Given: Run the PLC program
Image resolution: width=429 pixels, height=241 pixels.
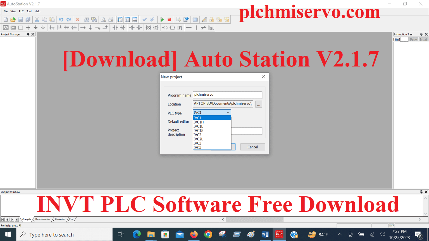Looking at the screenshot, I should (x=162, y=19).
